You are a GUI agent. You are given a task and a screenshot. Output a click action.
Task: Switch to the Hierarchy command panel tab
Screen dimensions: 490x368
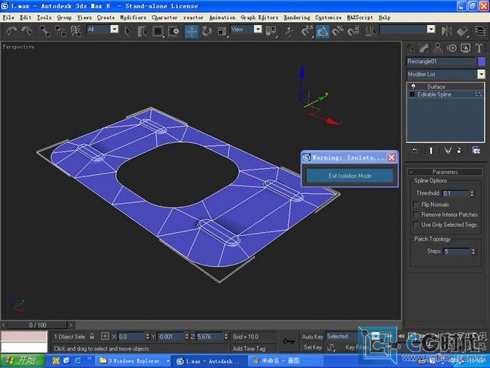[437, 48]
